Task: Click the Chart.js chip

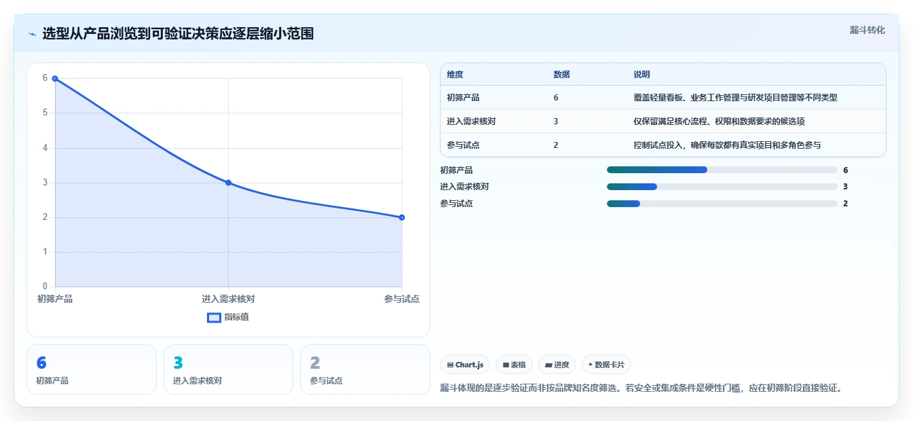Action: 465,365
